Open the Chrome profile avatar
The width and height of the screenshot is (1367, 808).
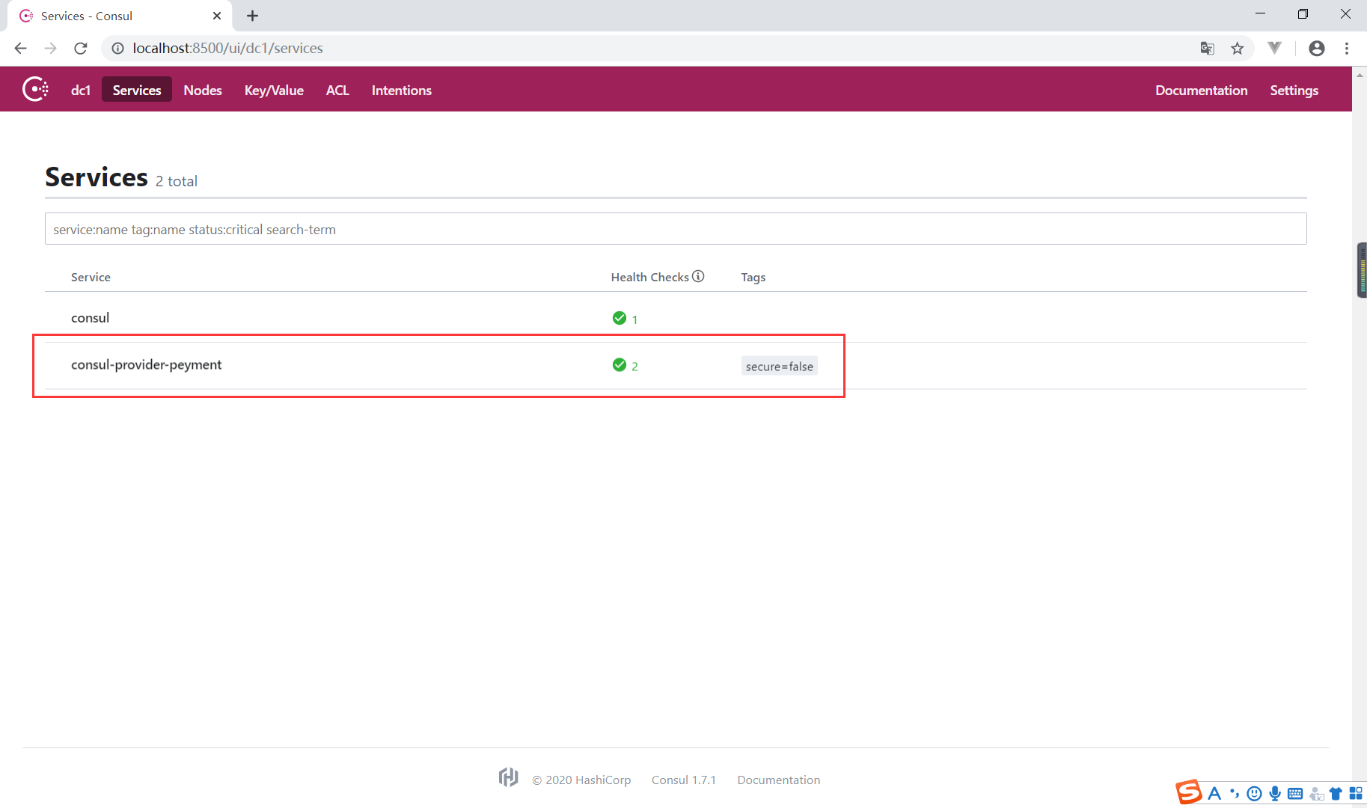coord(1317,48)
